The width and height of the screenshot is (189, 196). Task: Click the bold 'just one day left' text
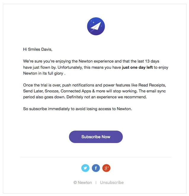tap(137, 68)
